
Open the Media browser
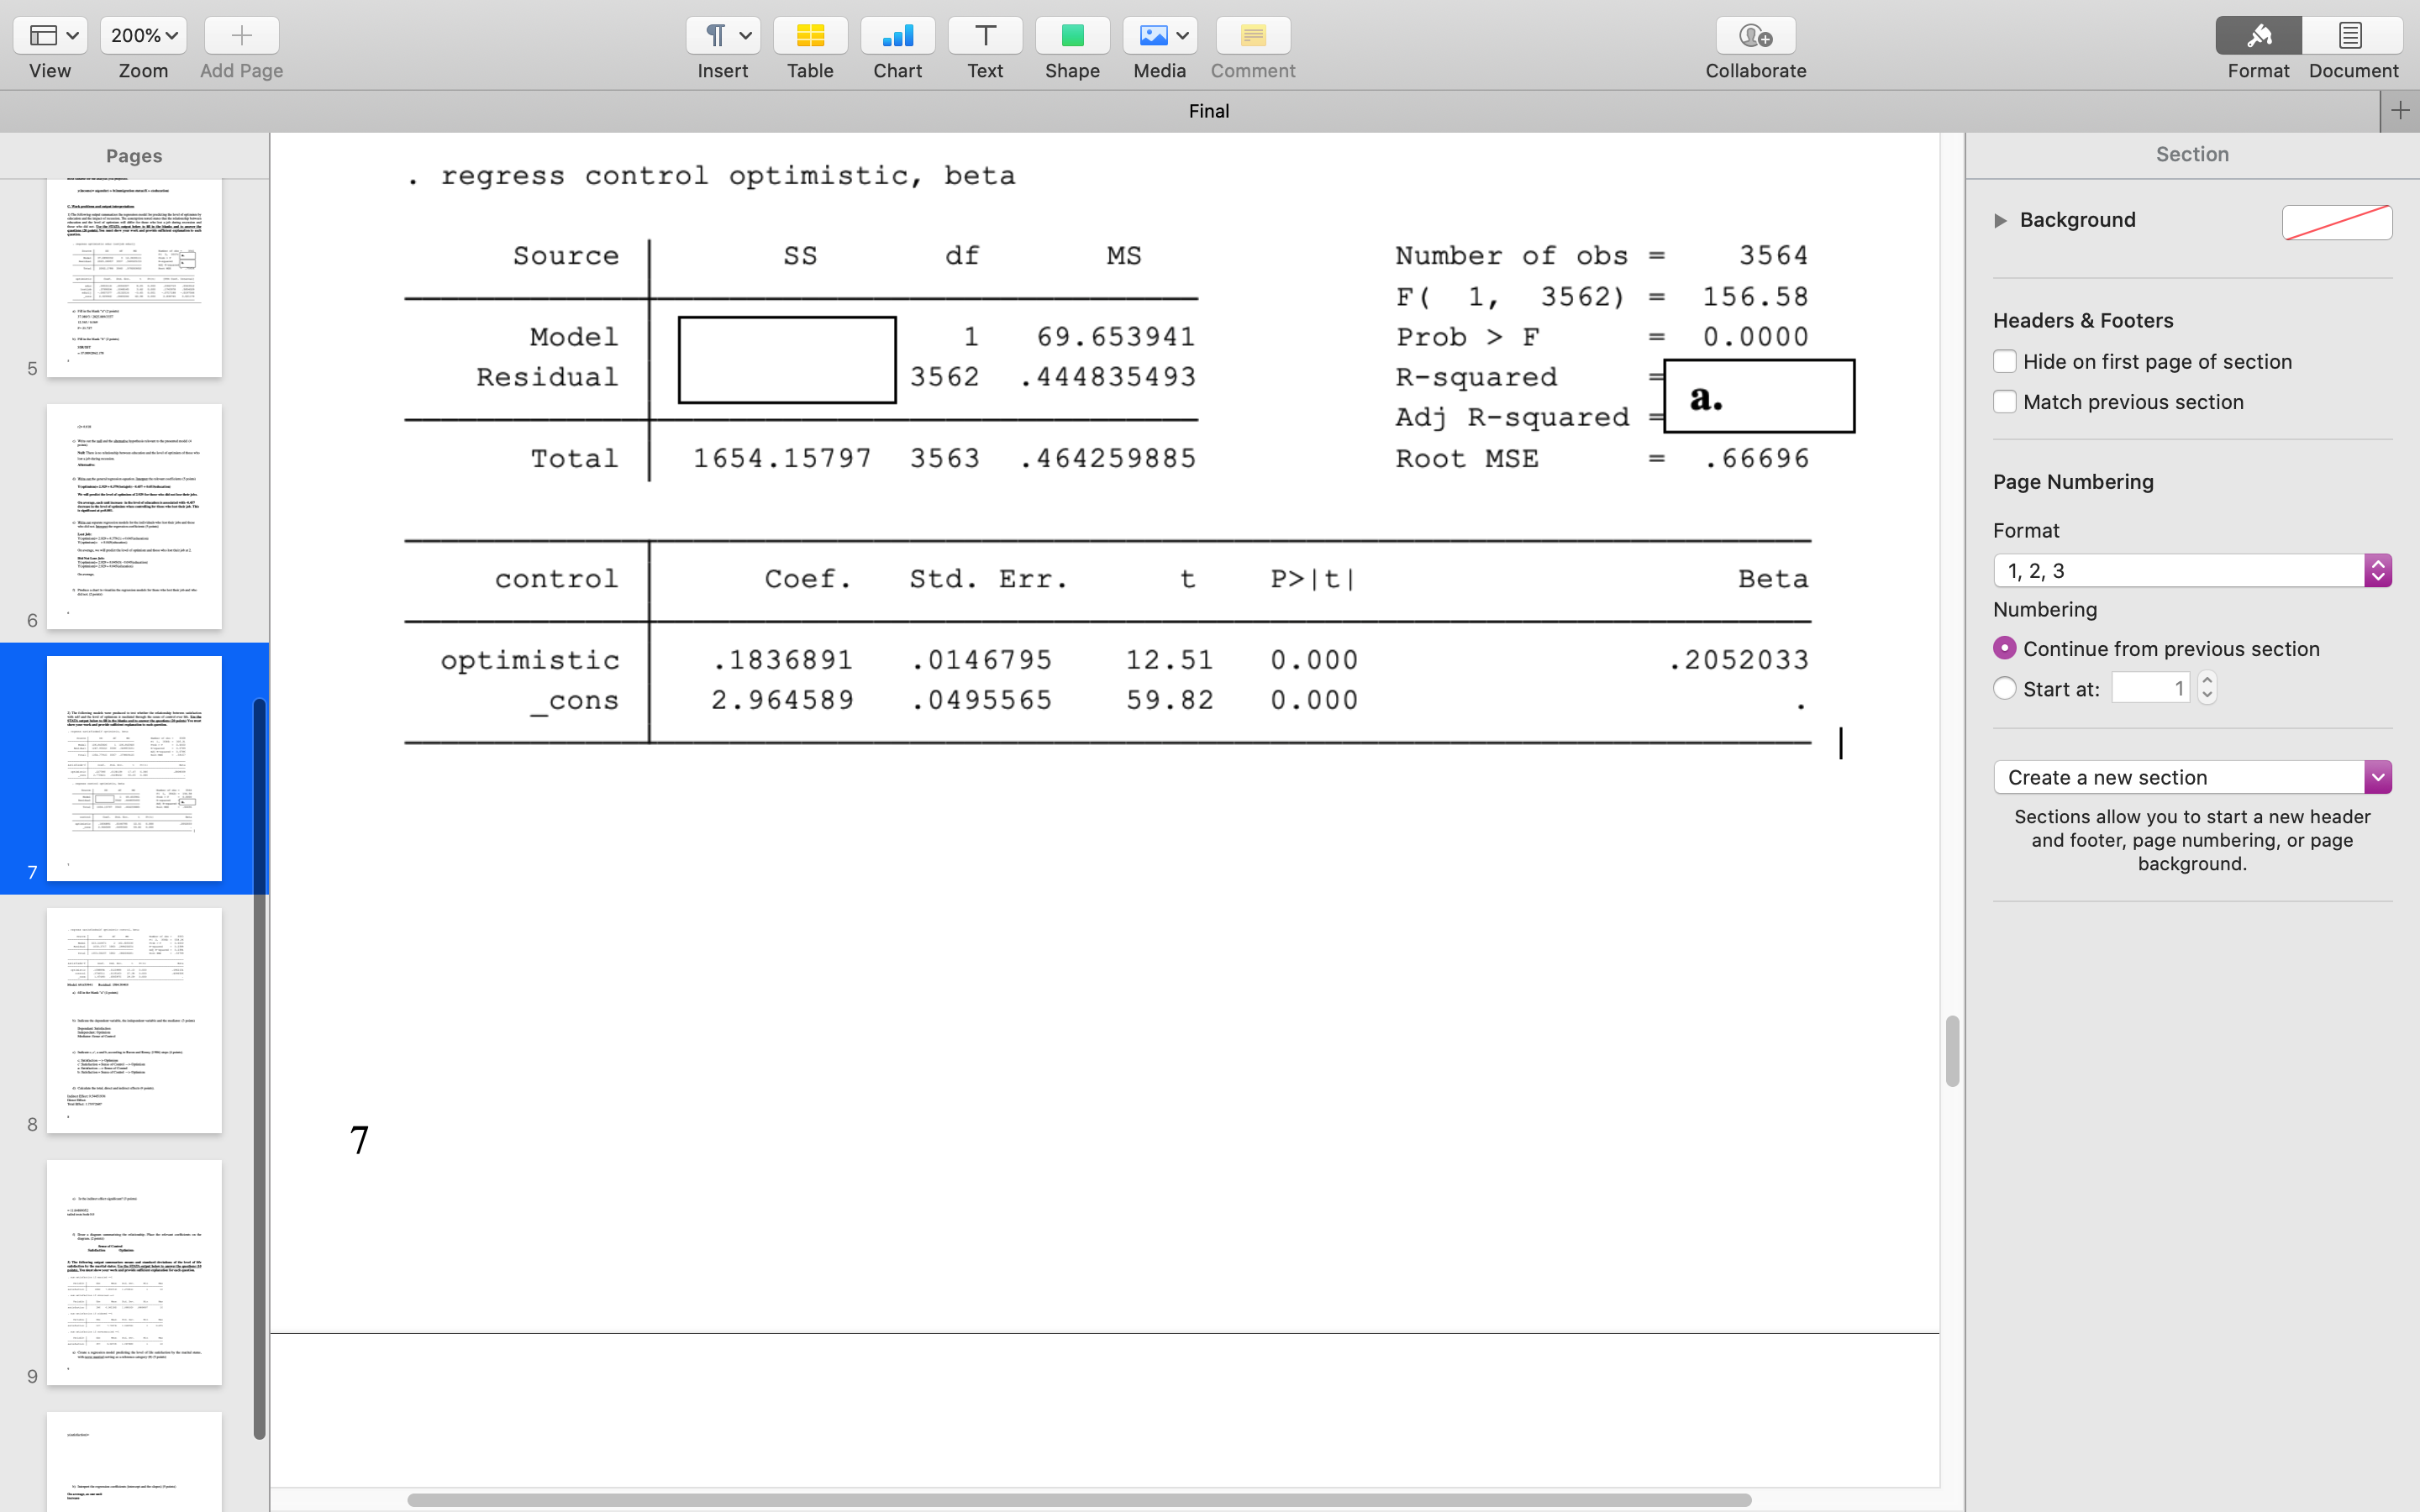click(1158, 35)
